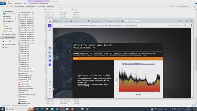Open the Mail app from the taskbar
197x111 pixels.
click(x=57, y=109)
